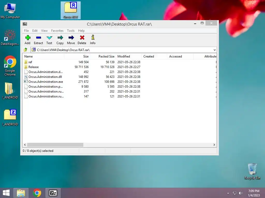Click the Add toolbar icon

click(x=27, y=38)
